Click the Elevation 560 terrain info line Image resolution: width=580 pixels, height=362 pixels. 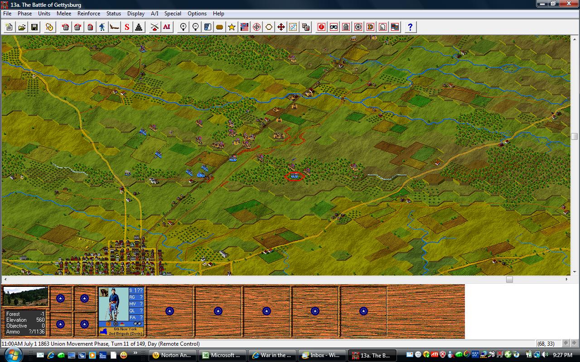[x=25, y=320]
